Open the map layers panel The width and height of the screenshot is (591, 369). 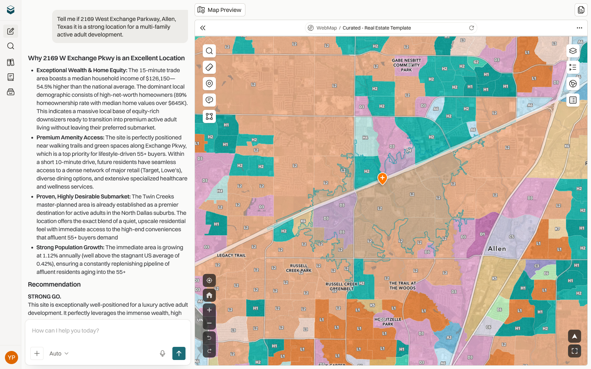coord(573,51)
